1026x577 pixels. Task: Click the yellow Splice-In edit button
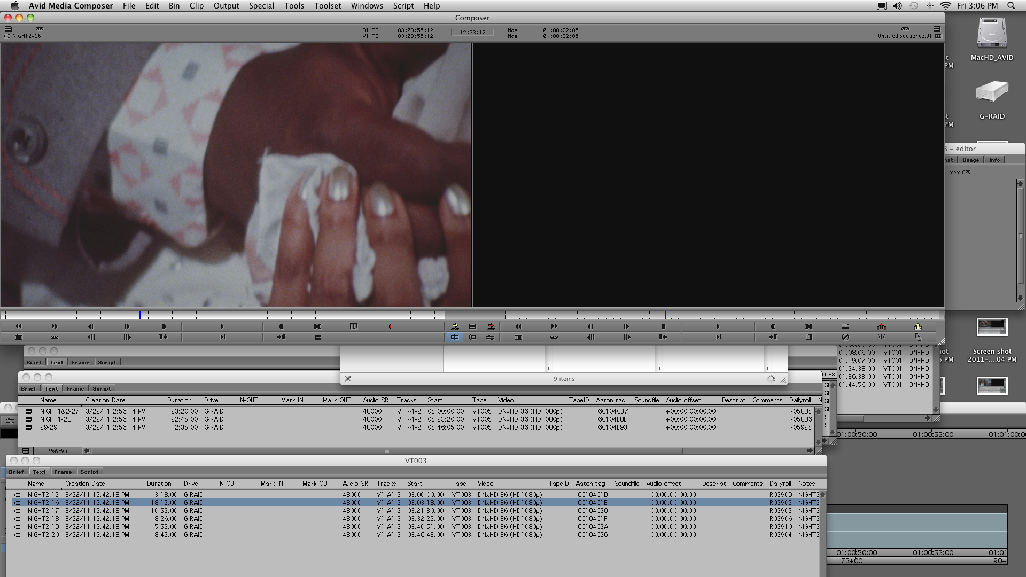click(x=455, y=326)
